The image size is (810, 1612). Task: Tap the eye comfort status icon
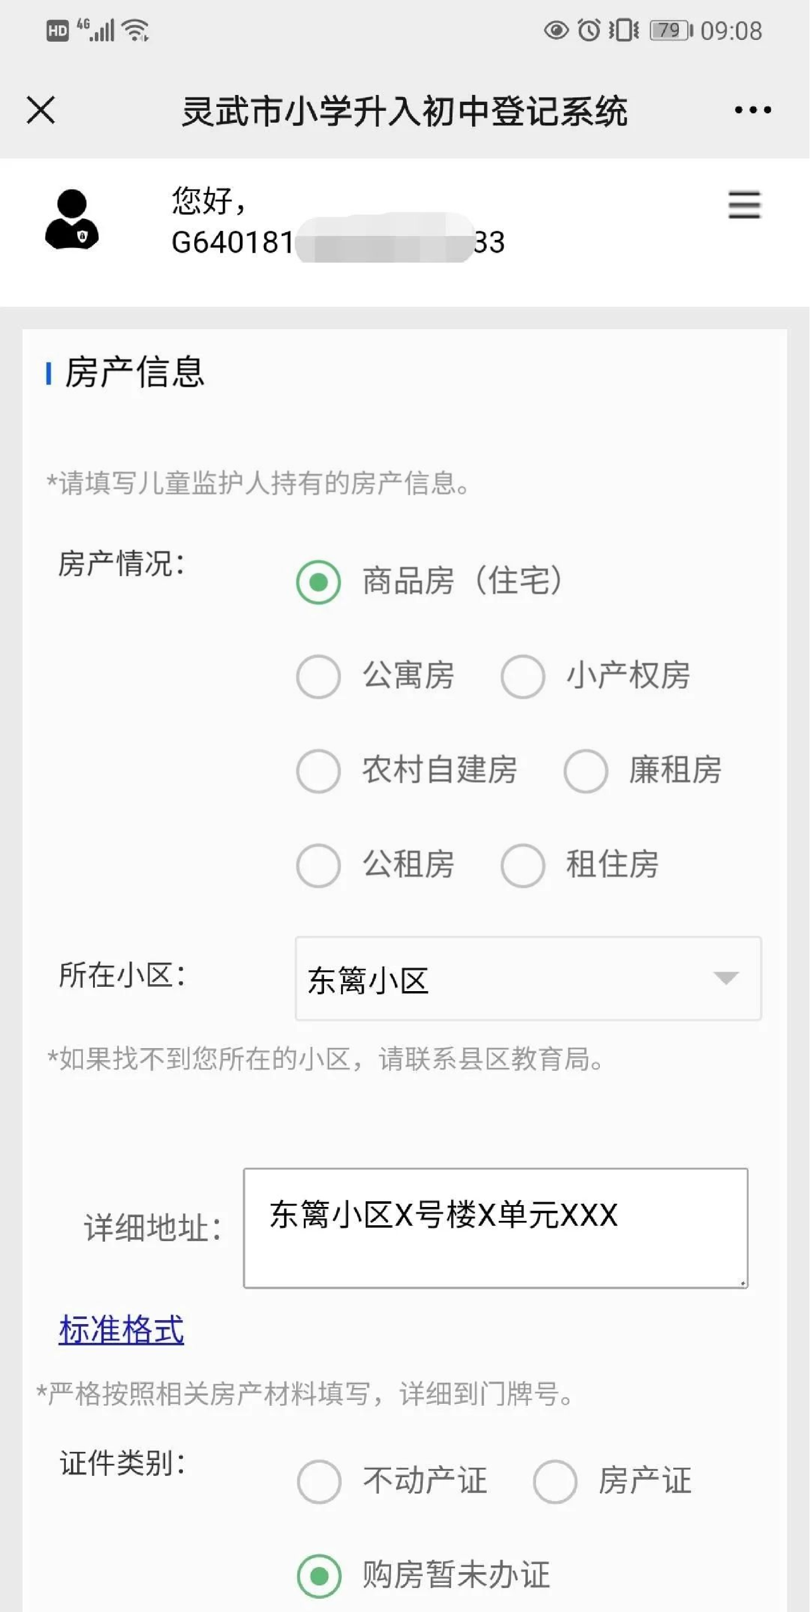[556, 30]
